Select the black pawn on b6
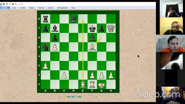Image resolution: width=185 pixels, height=104 pixels. click(55, 38)
